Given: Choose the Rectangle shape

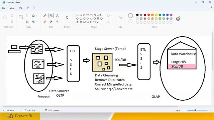Looking at the screenshot, I should pos(88,15).
